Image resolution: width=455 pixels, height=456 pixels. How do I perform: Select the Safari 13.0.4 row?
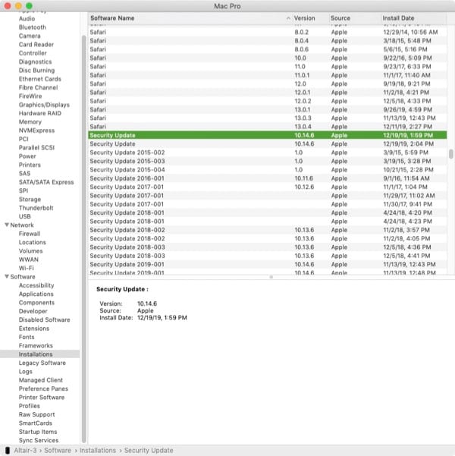(x=268, y=127)
